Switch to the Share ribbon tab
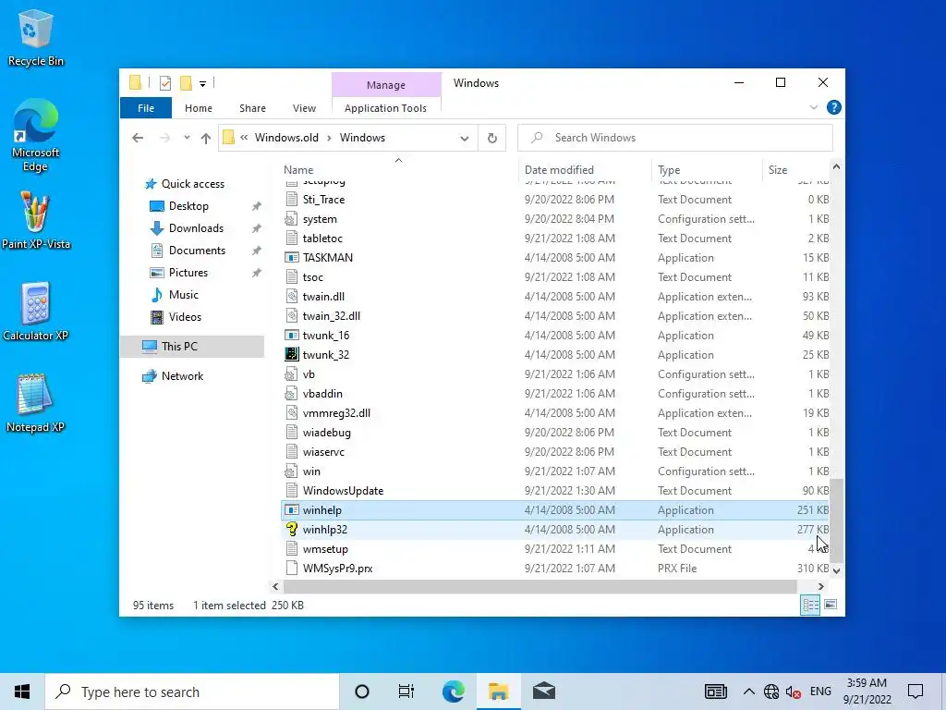 click(252, 108)
